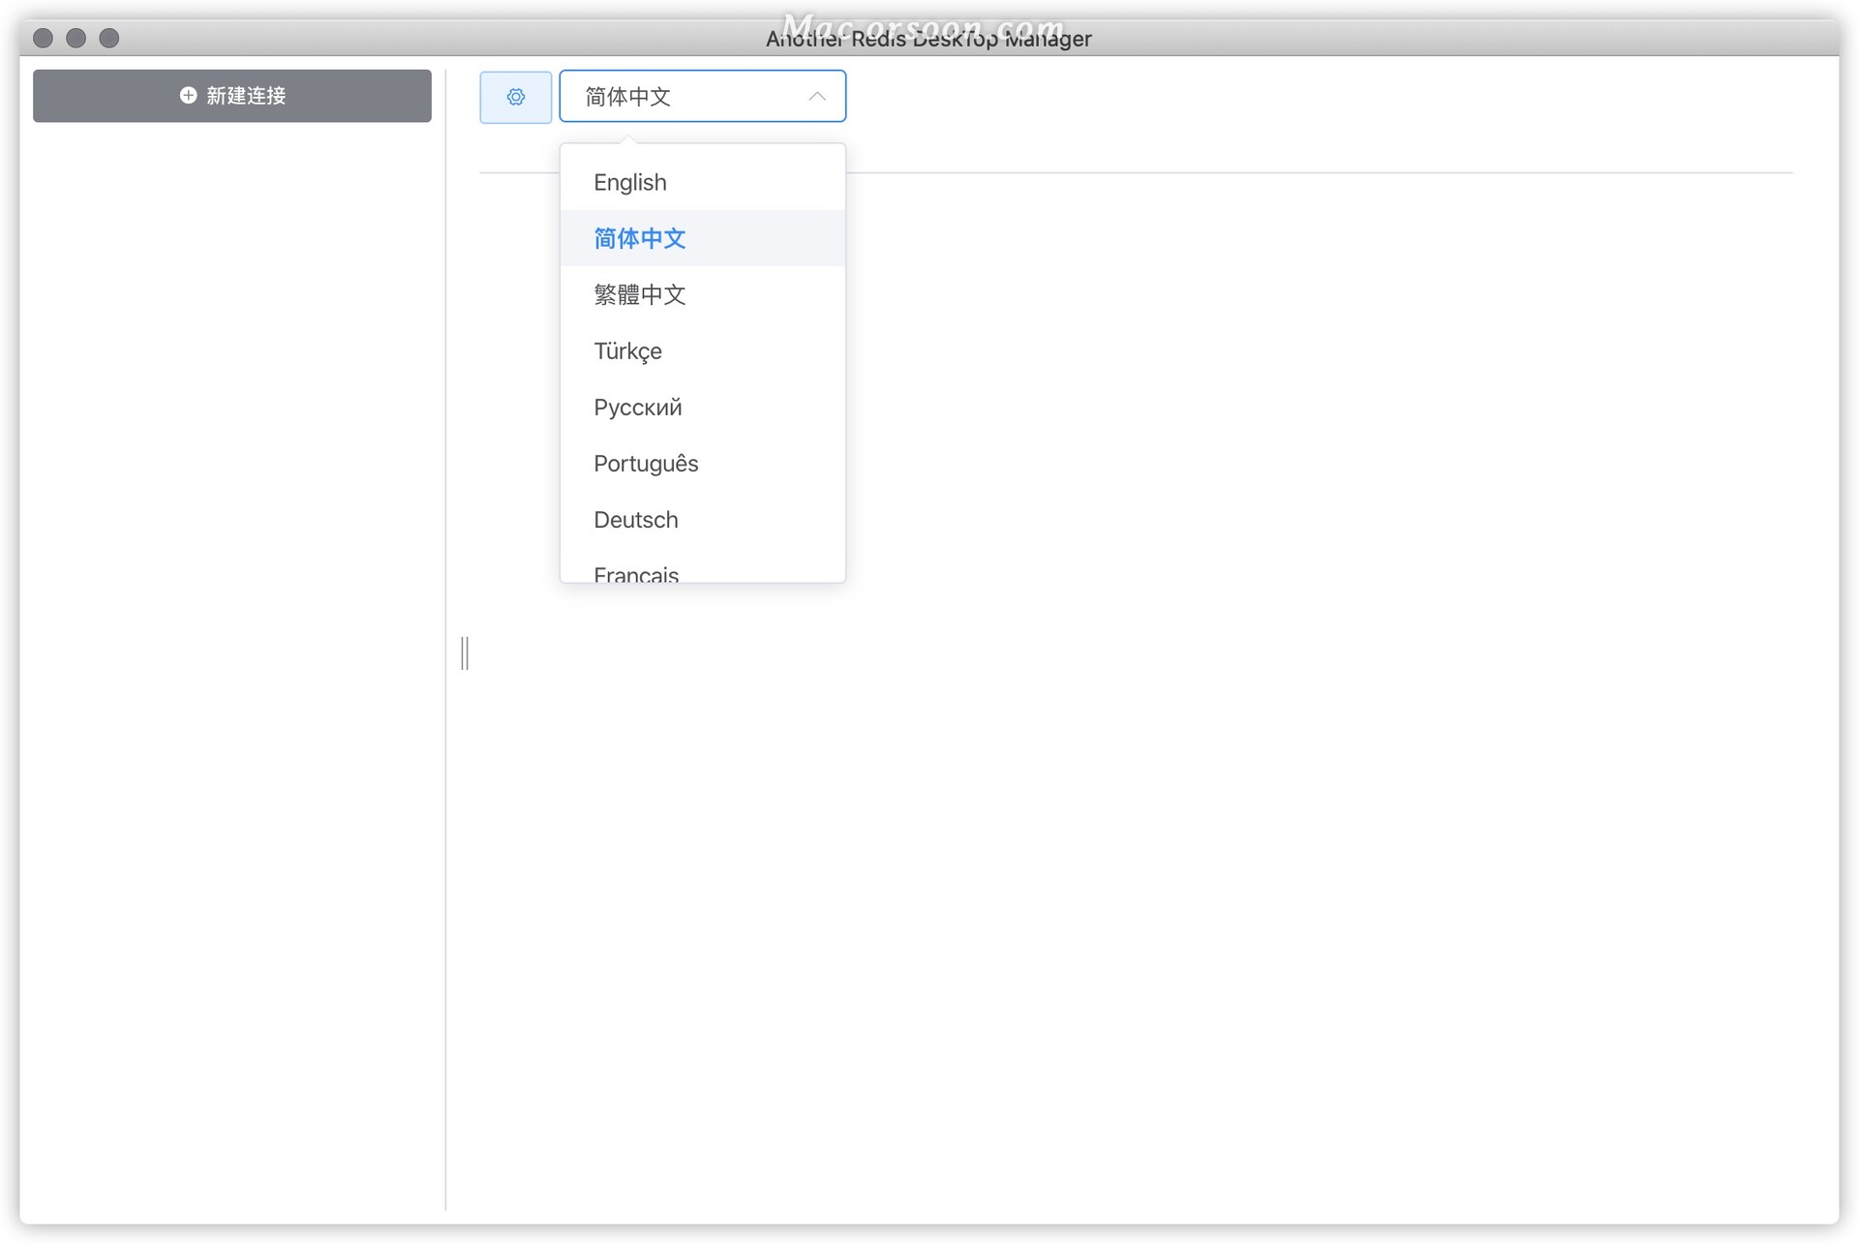
Task: Choose Português as the language
Action: 646,463
